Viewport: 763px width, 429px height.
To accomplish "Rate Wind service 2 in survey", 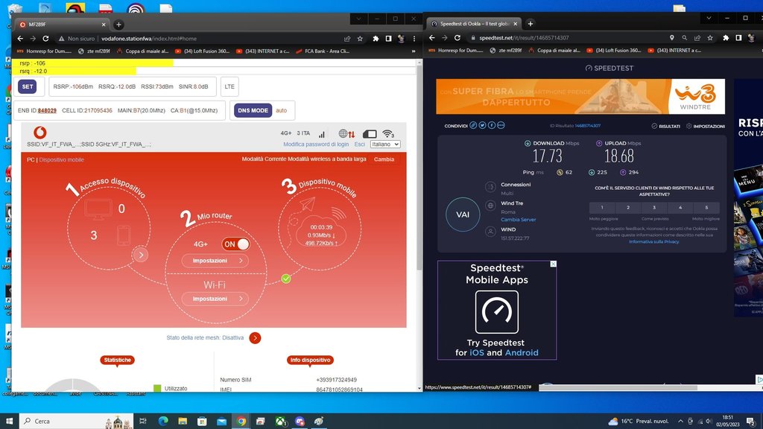I will tap(628, 208).
